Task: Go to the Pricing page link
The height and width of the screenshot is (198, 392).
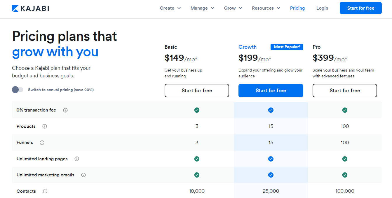Action: click(297, 8)
